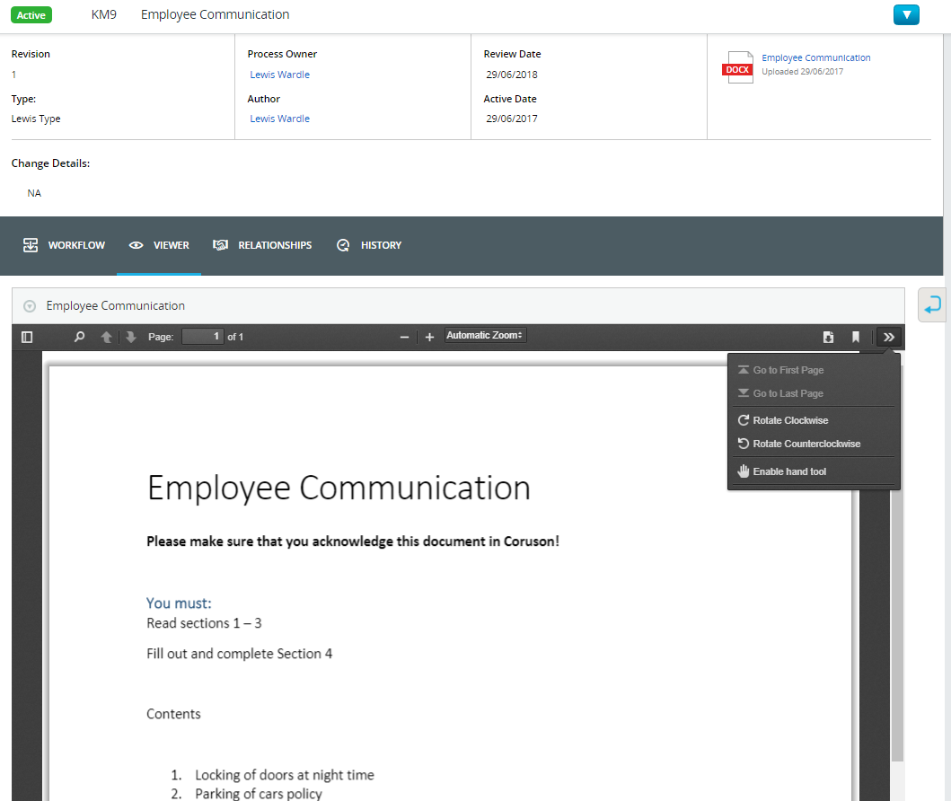Click the Active Date 29/06/2017 value
The width and height of the screenshot is (951, 801).
click(x=511, y=119)
